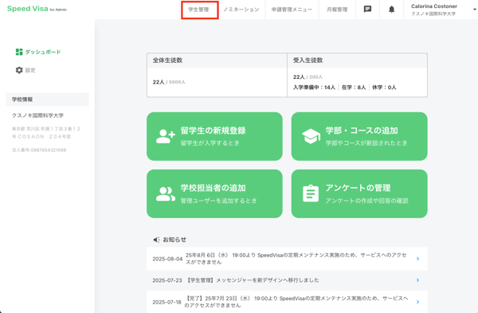Click the アンケートの管理 card
The height and width of the screenshot is (313, 478).
point(359,194)
